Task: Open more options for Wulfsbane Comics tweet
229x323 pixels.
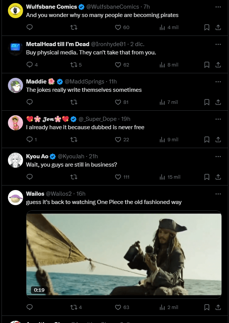Action: click(x=218, y=7)
